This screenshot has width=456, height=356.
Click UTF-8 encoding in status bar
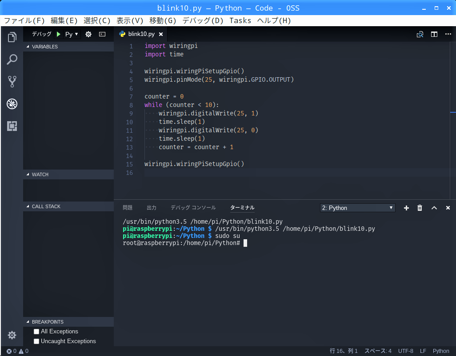[x=405, y=351]
